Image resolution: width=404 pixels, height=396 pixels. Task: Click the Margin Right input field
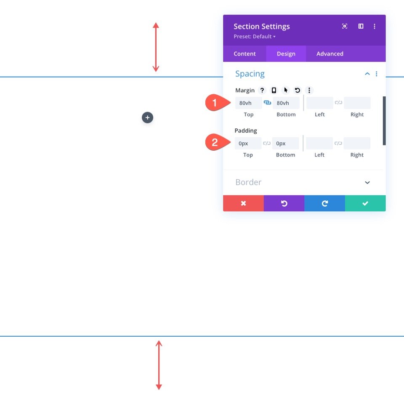357,103
